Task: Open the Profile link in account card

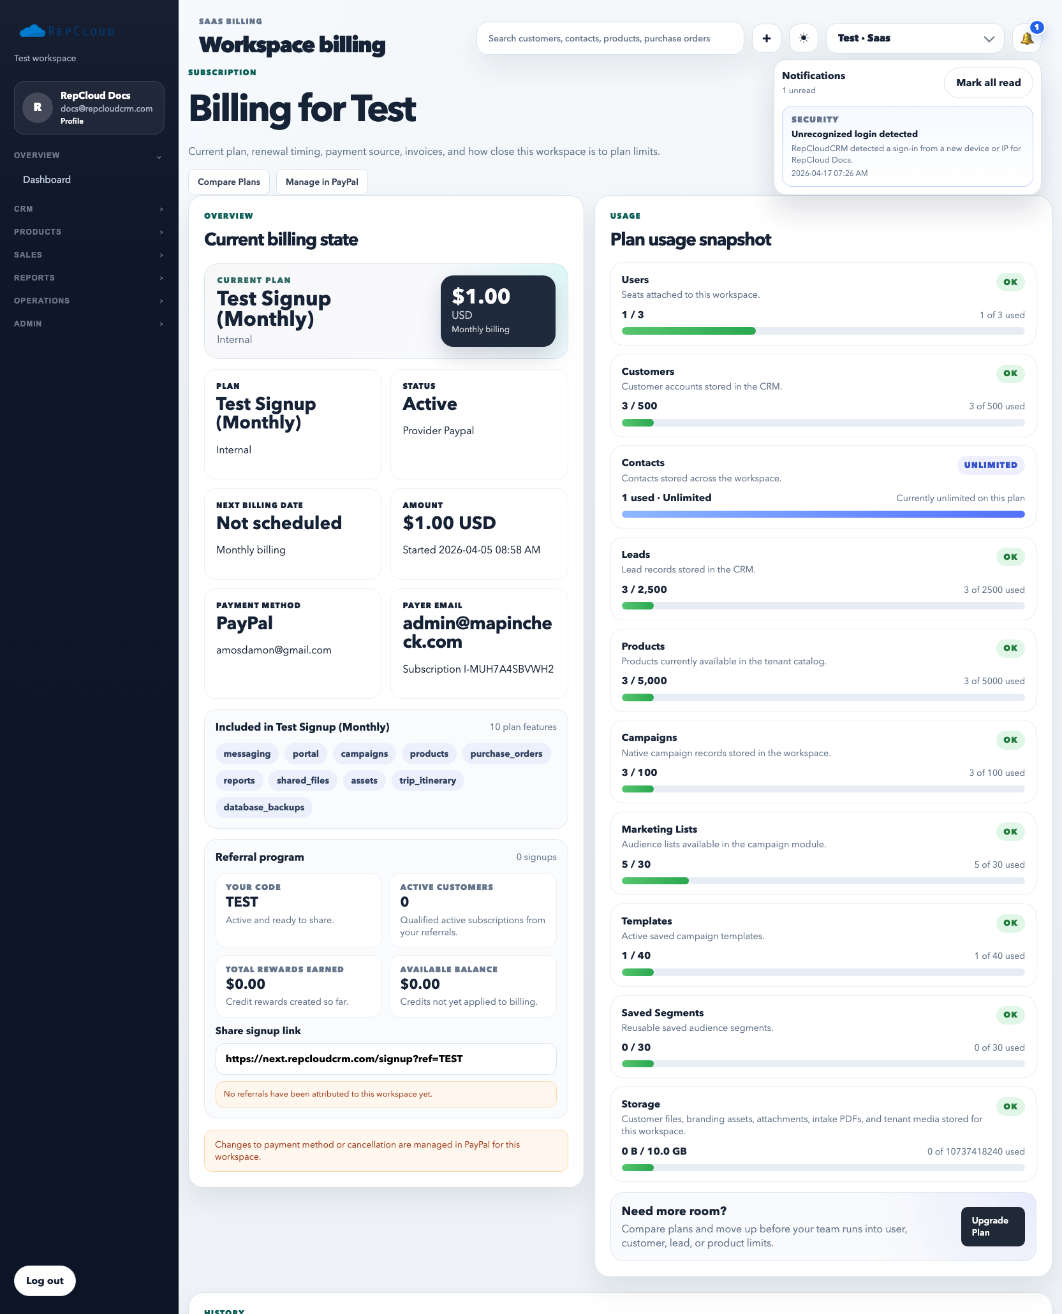Action: pos(72,121)
